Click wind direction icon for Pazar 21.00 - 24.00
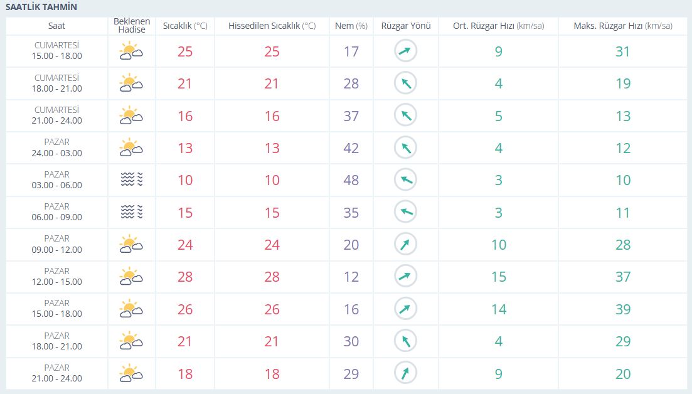The width and height of the screenshot is (692, 394). 405,374
